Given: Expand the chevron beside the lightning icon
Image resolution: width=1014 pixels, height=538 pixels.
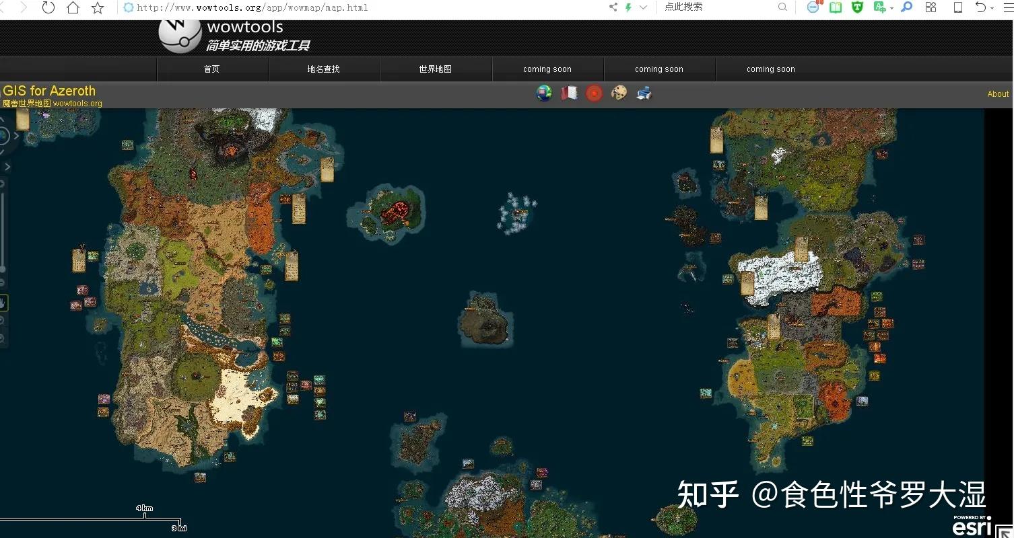Looking at the screenshot, I should 643,7.
